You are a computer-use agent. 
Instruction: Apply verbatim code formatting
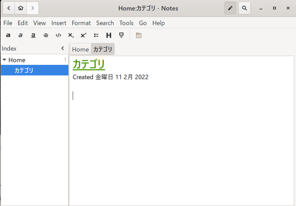coord(58,35)
